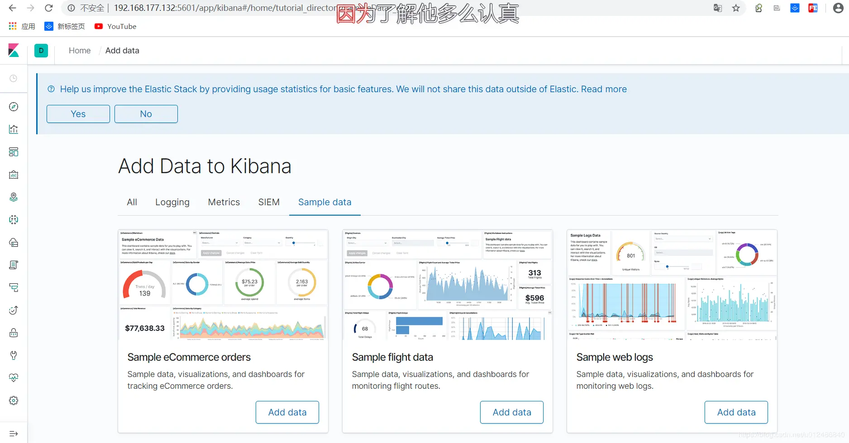Viewport: 849px width, 443px height.
Task: Add data for Sample web logs
Action: 736,412
